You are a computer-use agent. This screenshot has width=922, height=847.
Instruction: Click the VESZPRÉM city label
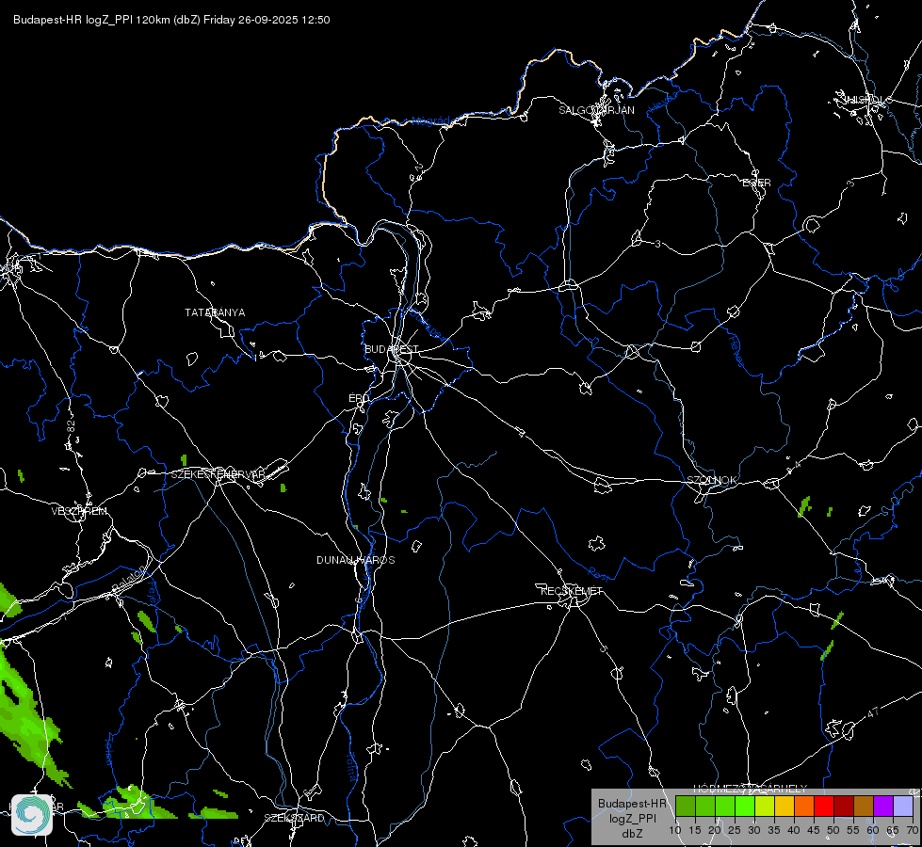79,511
